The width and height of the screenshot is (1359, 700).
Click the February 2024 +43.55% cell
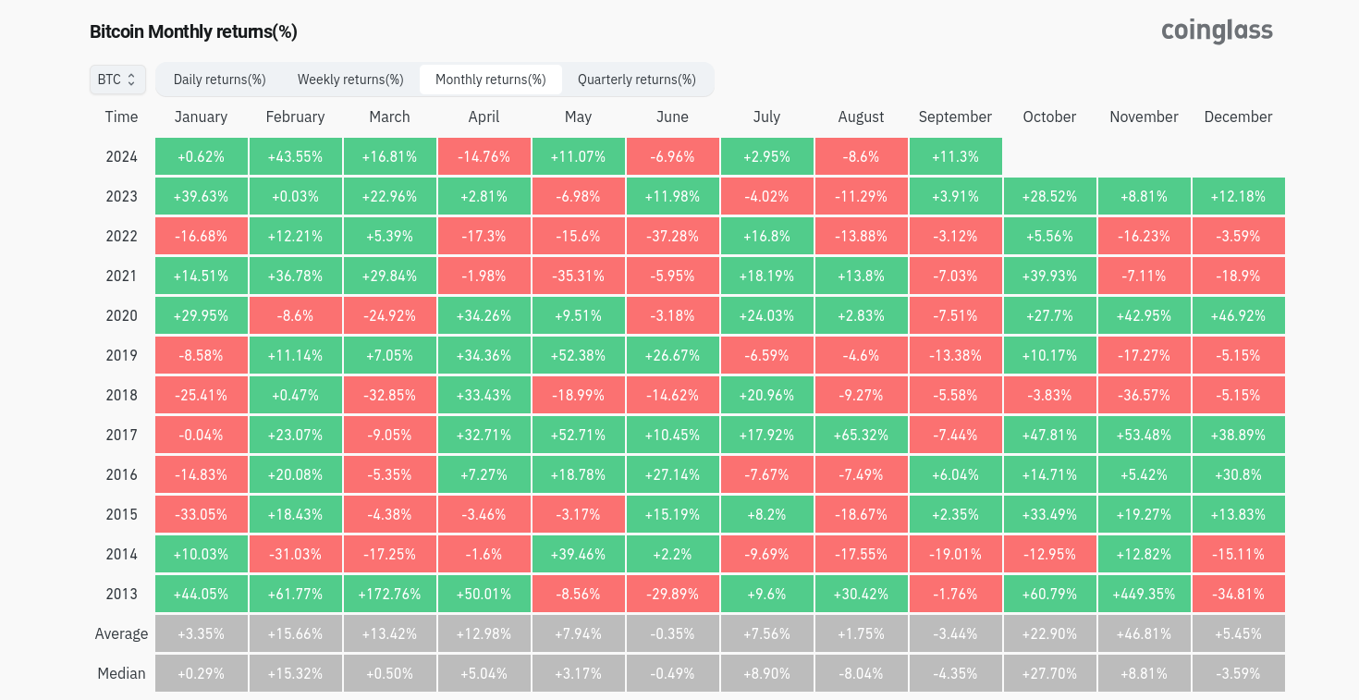[296, 156]
